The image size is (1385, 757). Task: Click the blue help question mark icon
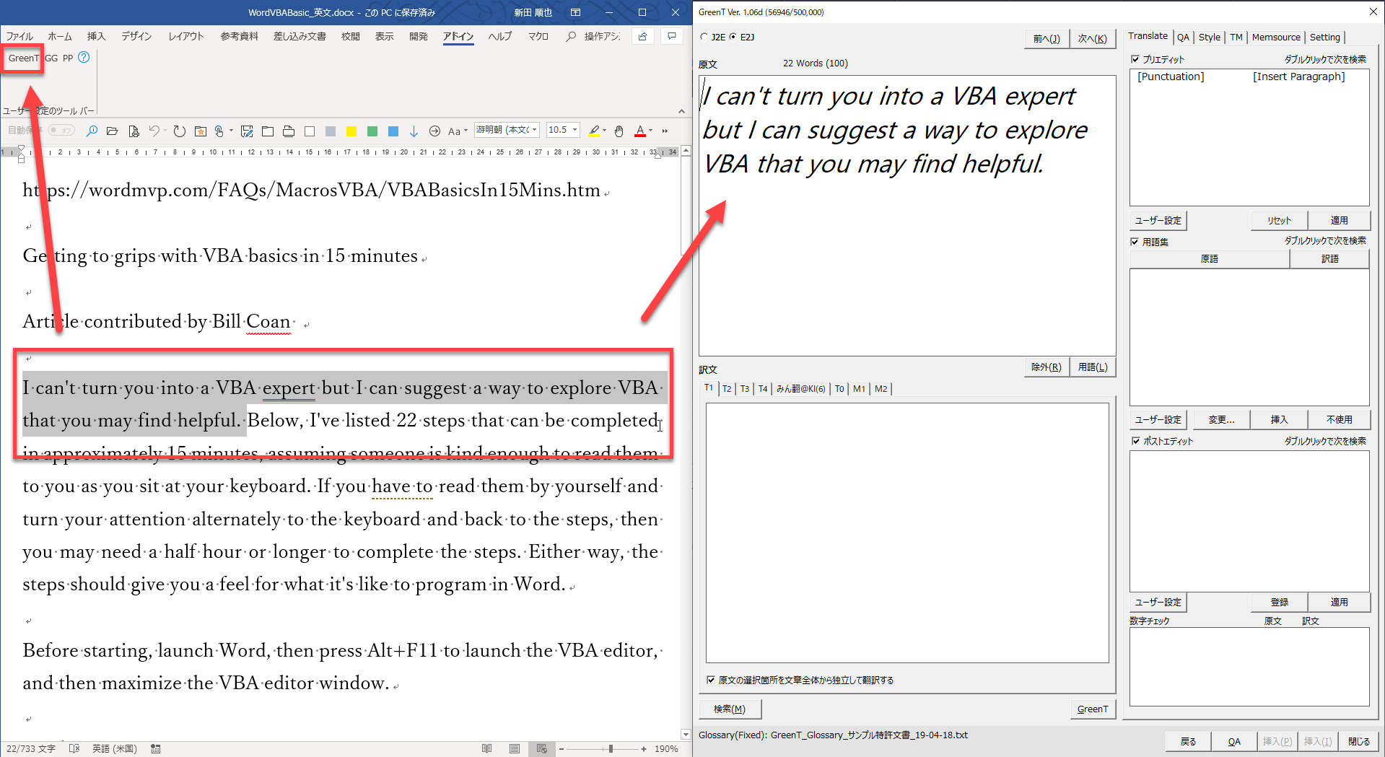(x=84, y=57)
